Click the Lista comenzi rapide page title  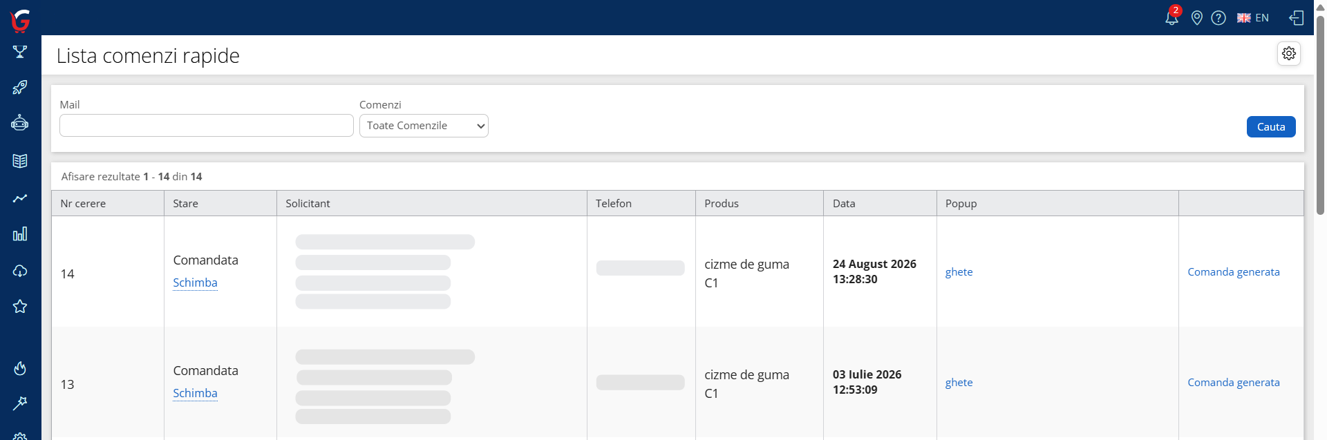click(x=148, y=55)
